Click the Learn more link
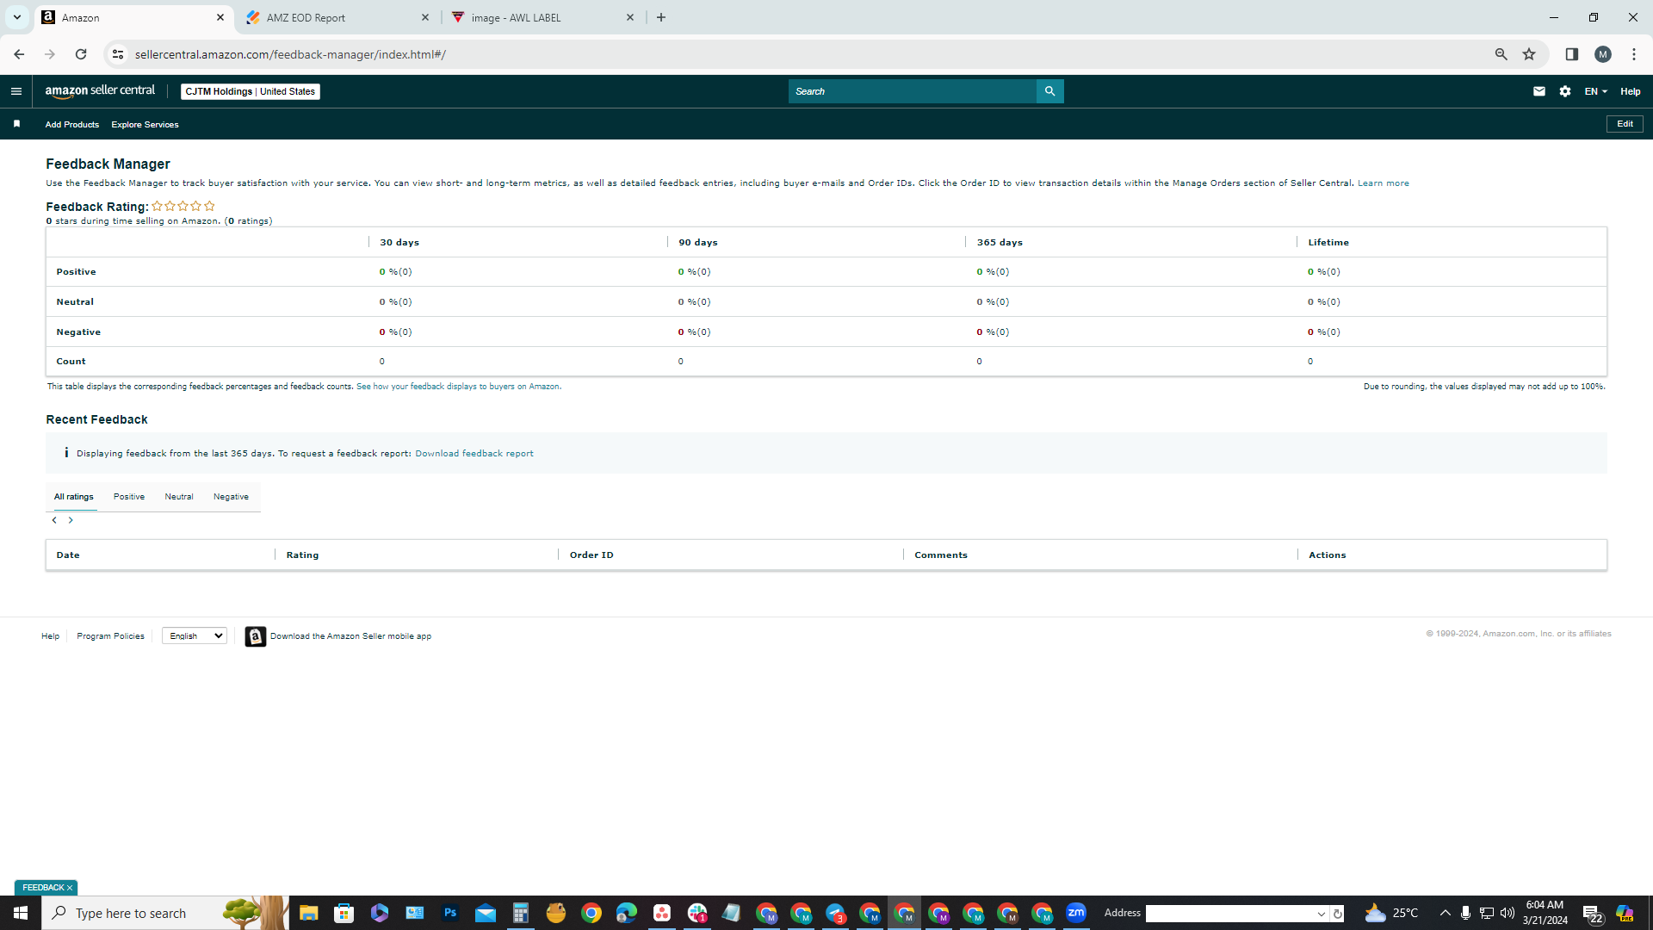The image size is (1653, 930). click(1384, 183)
